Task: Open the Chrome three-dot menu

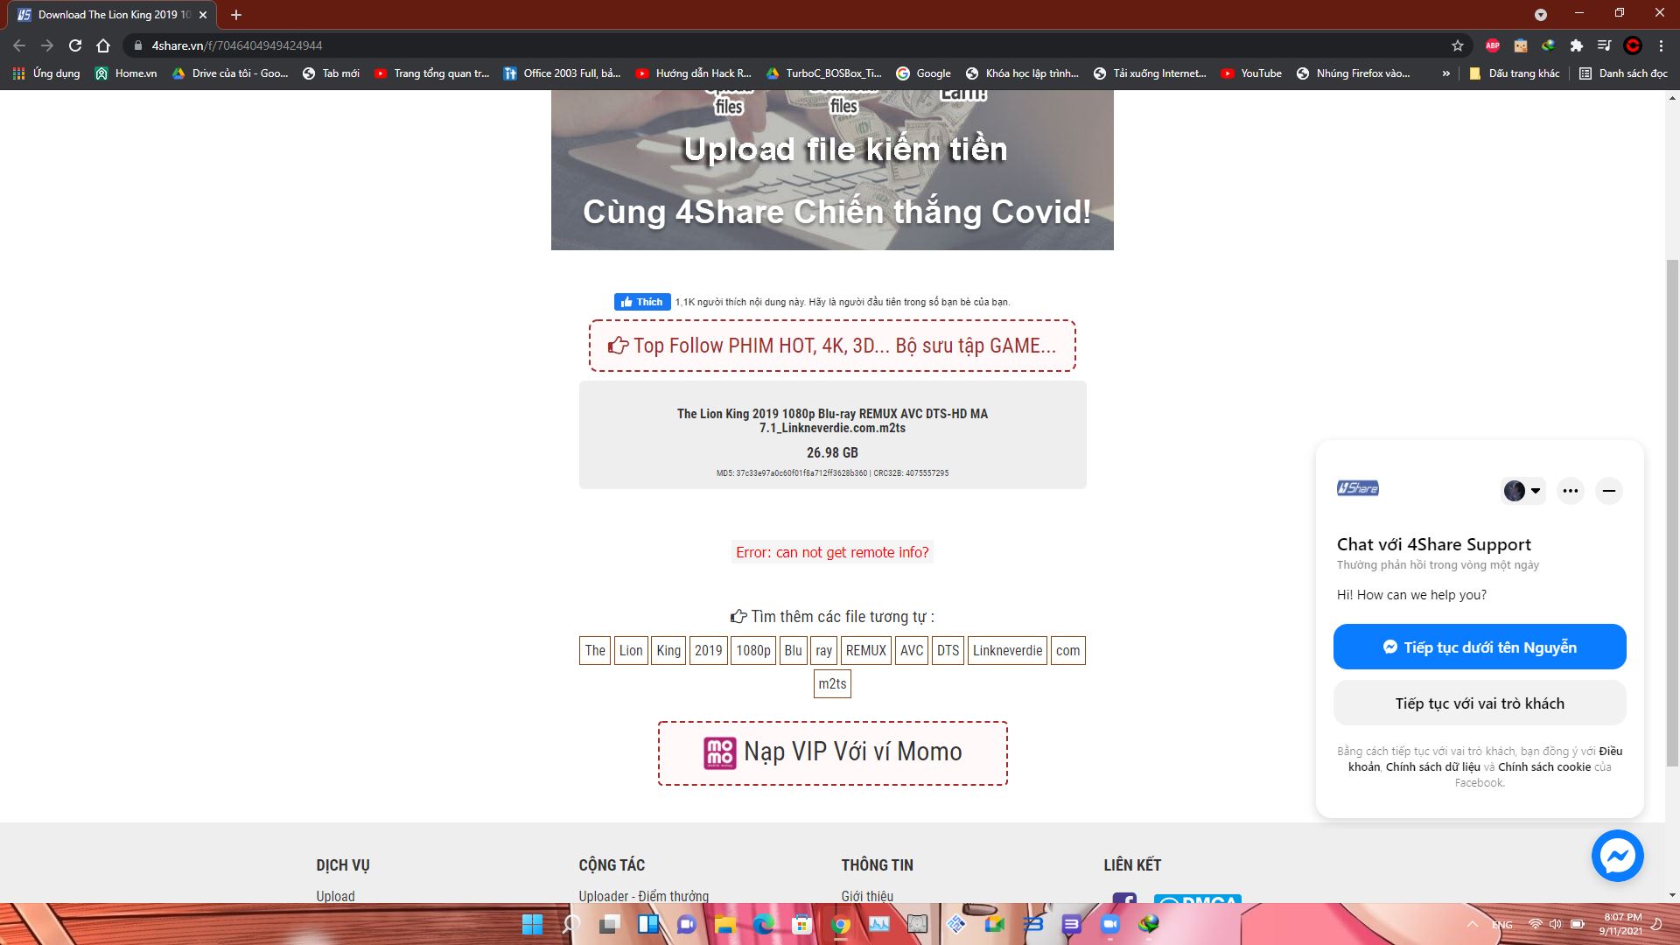Action: (x=1661, y=45)
